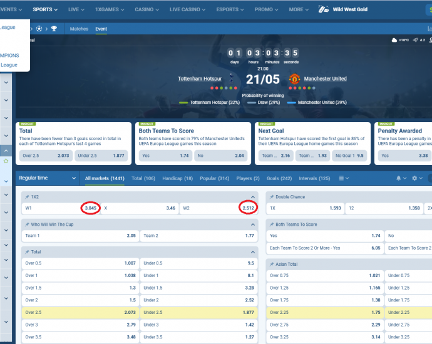Expand the CASINO menu dropdown
The height and width of the screenshot is (344, 432).
click(x=147, y=9)
